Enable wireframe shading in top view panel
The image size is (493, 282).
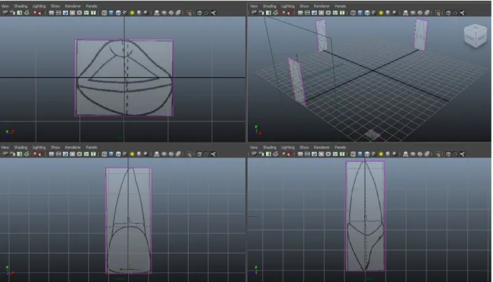pos(104,13)
